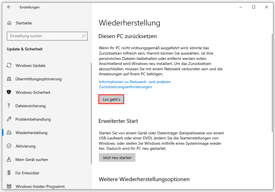The height and width of the screenshot is (192, 275).
Task: Select the Wiederherstellung recovery icon
Action: [x=9, y=133]
